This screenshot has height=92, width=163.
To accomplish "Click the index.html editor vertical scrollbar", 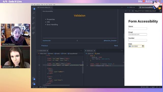I will point(83,67).
